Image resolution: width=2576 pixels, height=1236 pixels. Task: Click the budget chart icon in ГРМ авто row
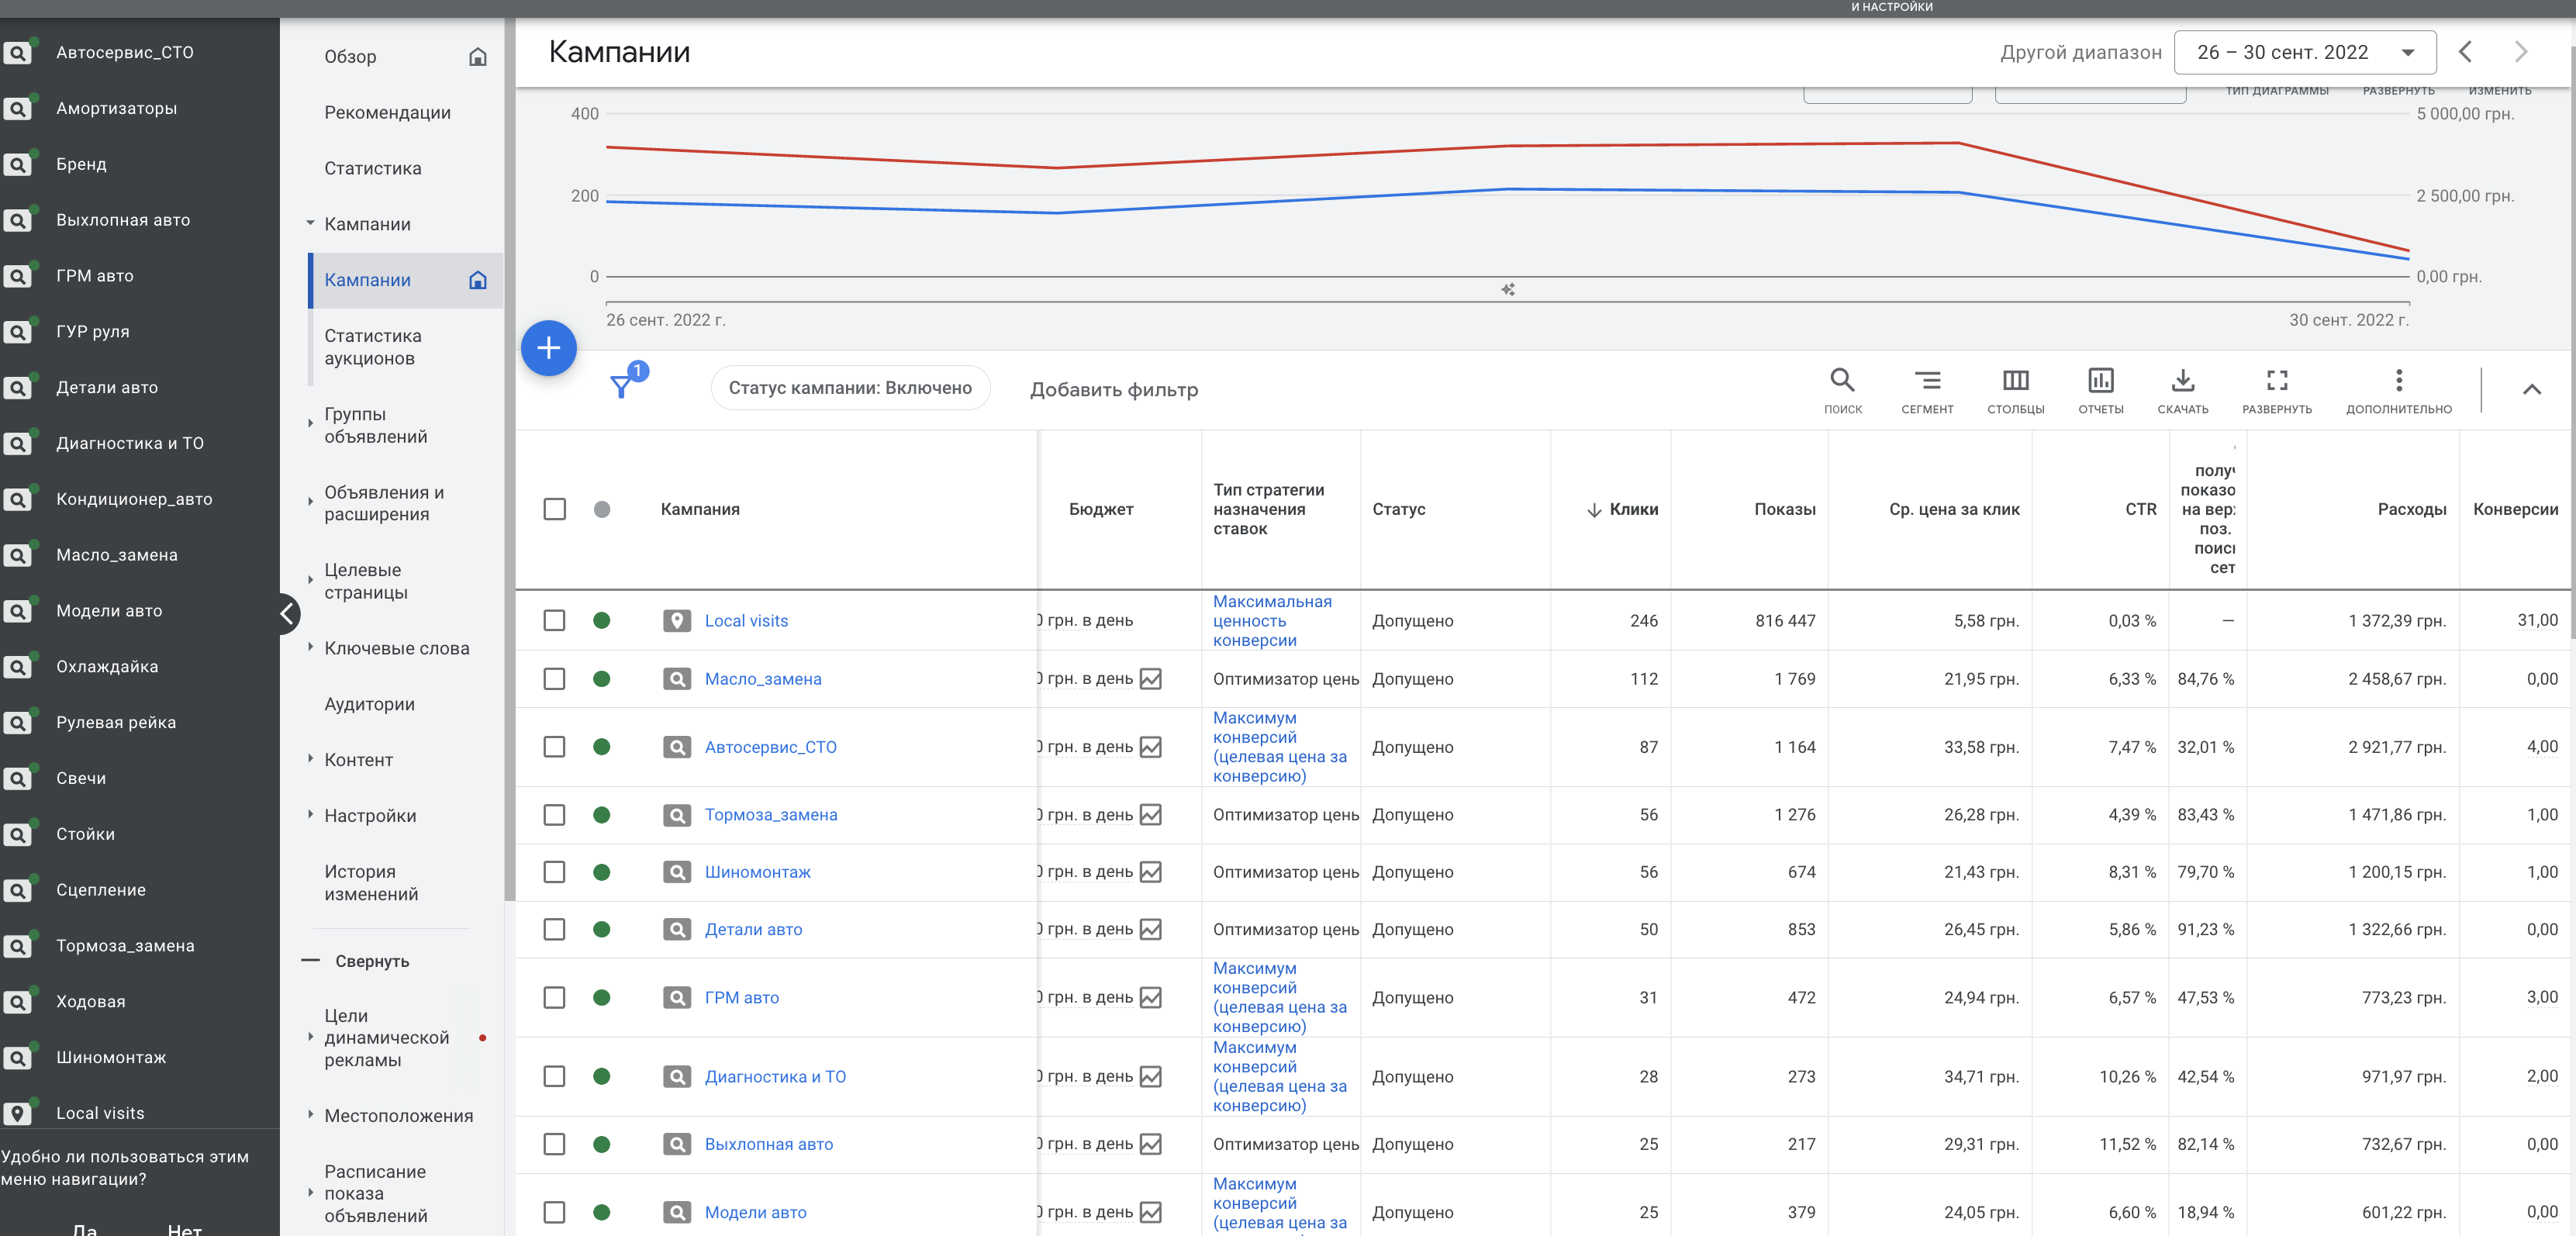(1151, 997)
